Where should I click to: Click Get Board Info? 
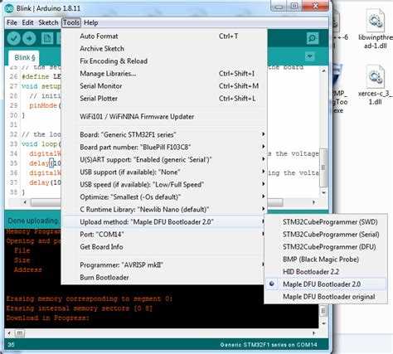coord(164,247)
